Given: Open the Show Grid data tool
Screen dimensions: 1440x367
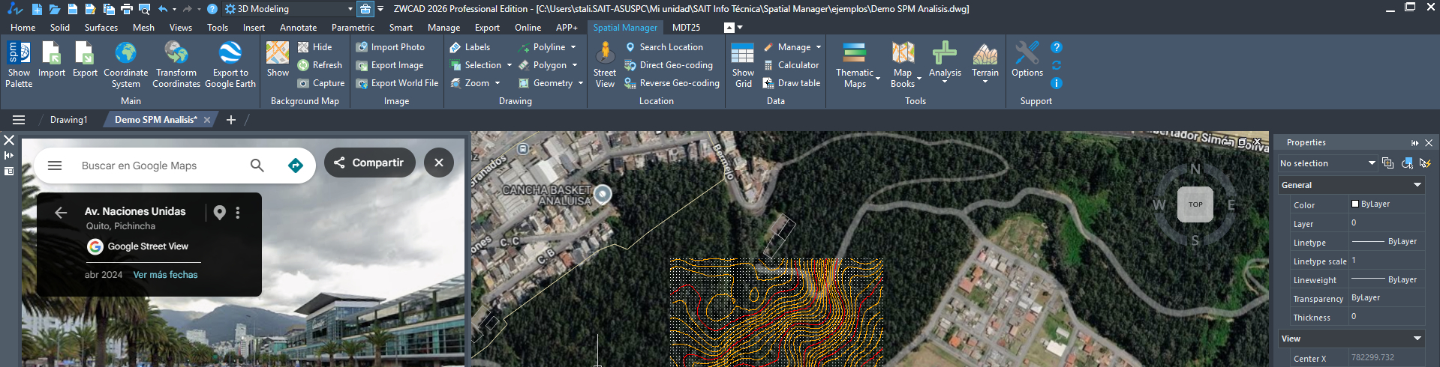Looking at the screenshot, I should (x=743, y=64).
